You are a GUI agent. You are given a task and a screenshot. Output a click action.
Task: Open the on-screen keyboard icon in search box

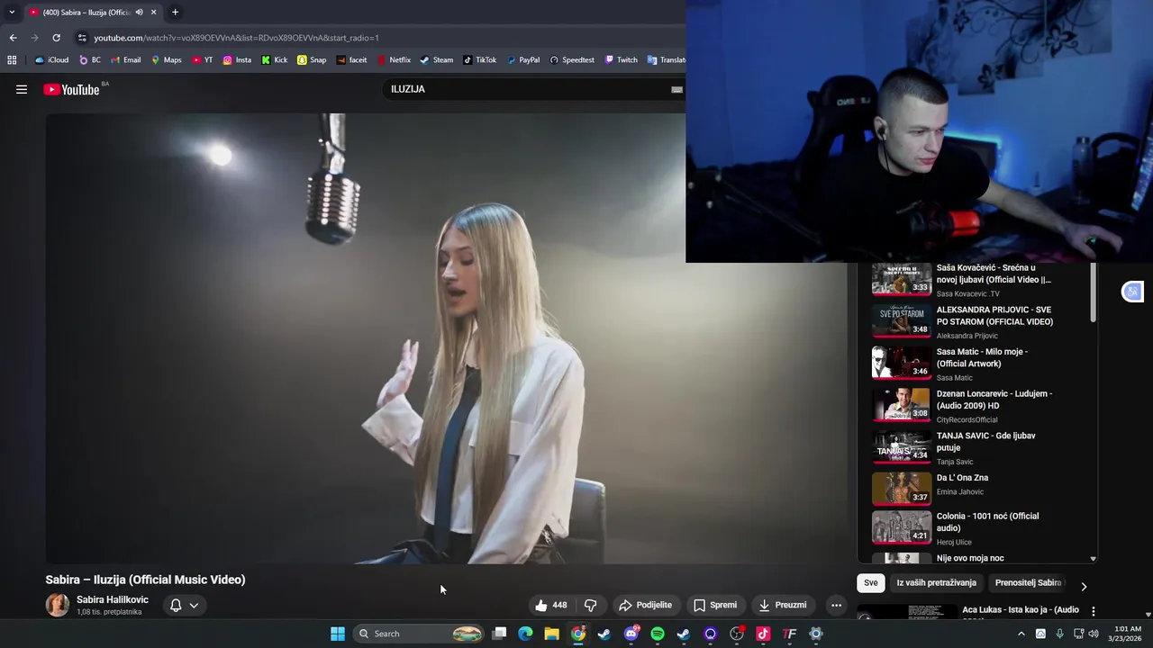point(676,89)
